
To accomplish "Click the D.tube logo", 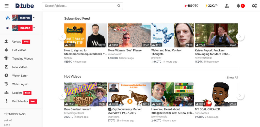I will [25, 6].
